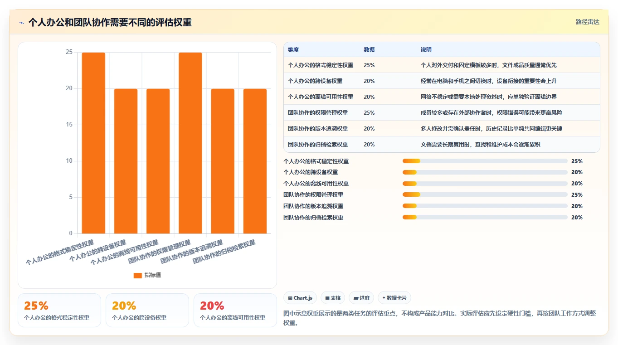Click the 路径雷达 label in the header
Image resolution: width=618 pixels, height=345 pixels.
tap(588, 22)
